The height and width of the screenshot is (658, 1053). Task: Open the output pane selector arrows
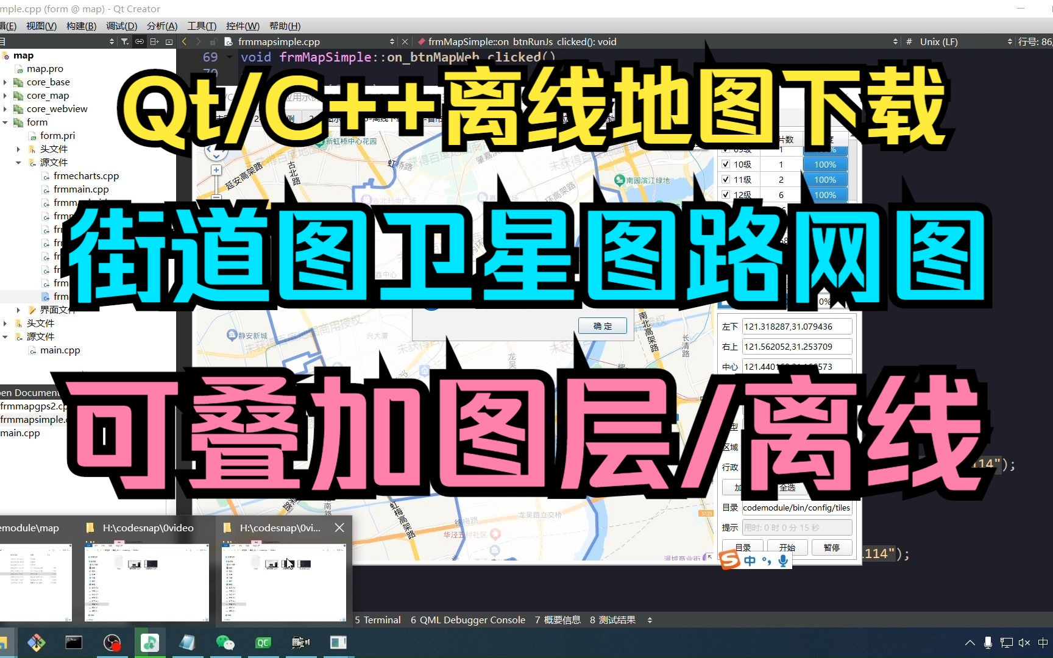(x=650, y=620)
